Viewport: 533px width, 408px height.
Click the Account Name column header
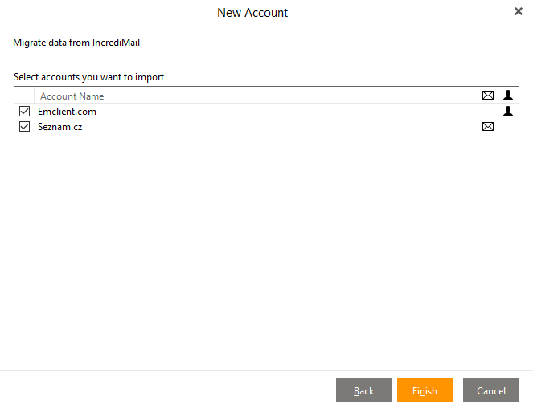(x=72, y=96)
